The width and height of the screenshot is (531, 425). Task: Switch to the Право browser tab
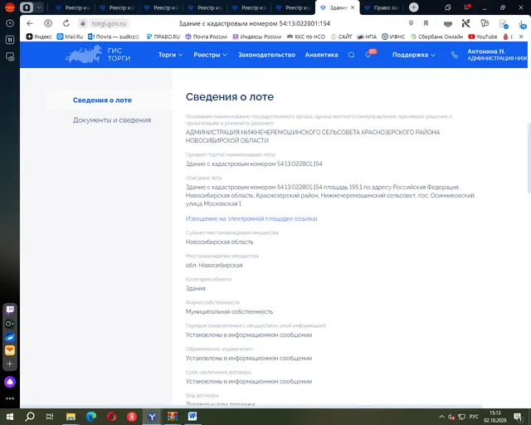click(x=382, y=7)
